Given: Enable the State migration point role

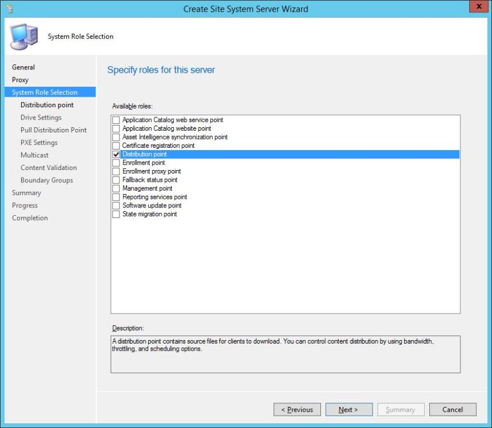Looking at the screenshot, I should click(115, 214).
